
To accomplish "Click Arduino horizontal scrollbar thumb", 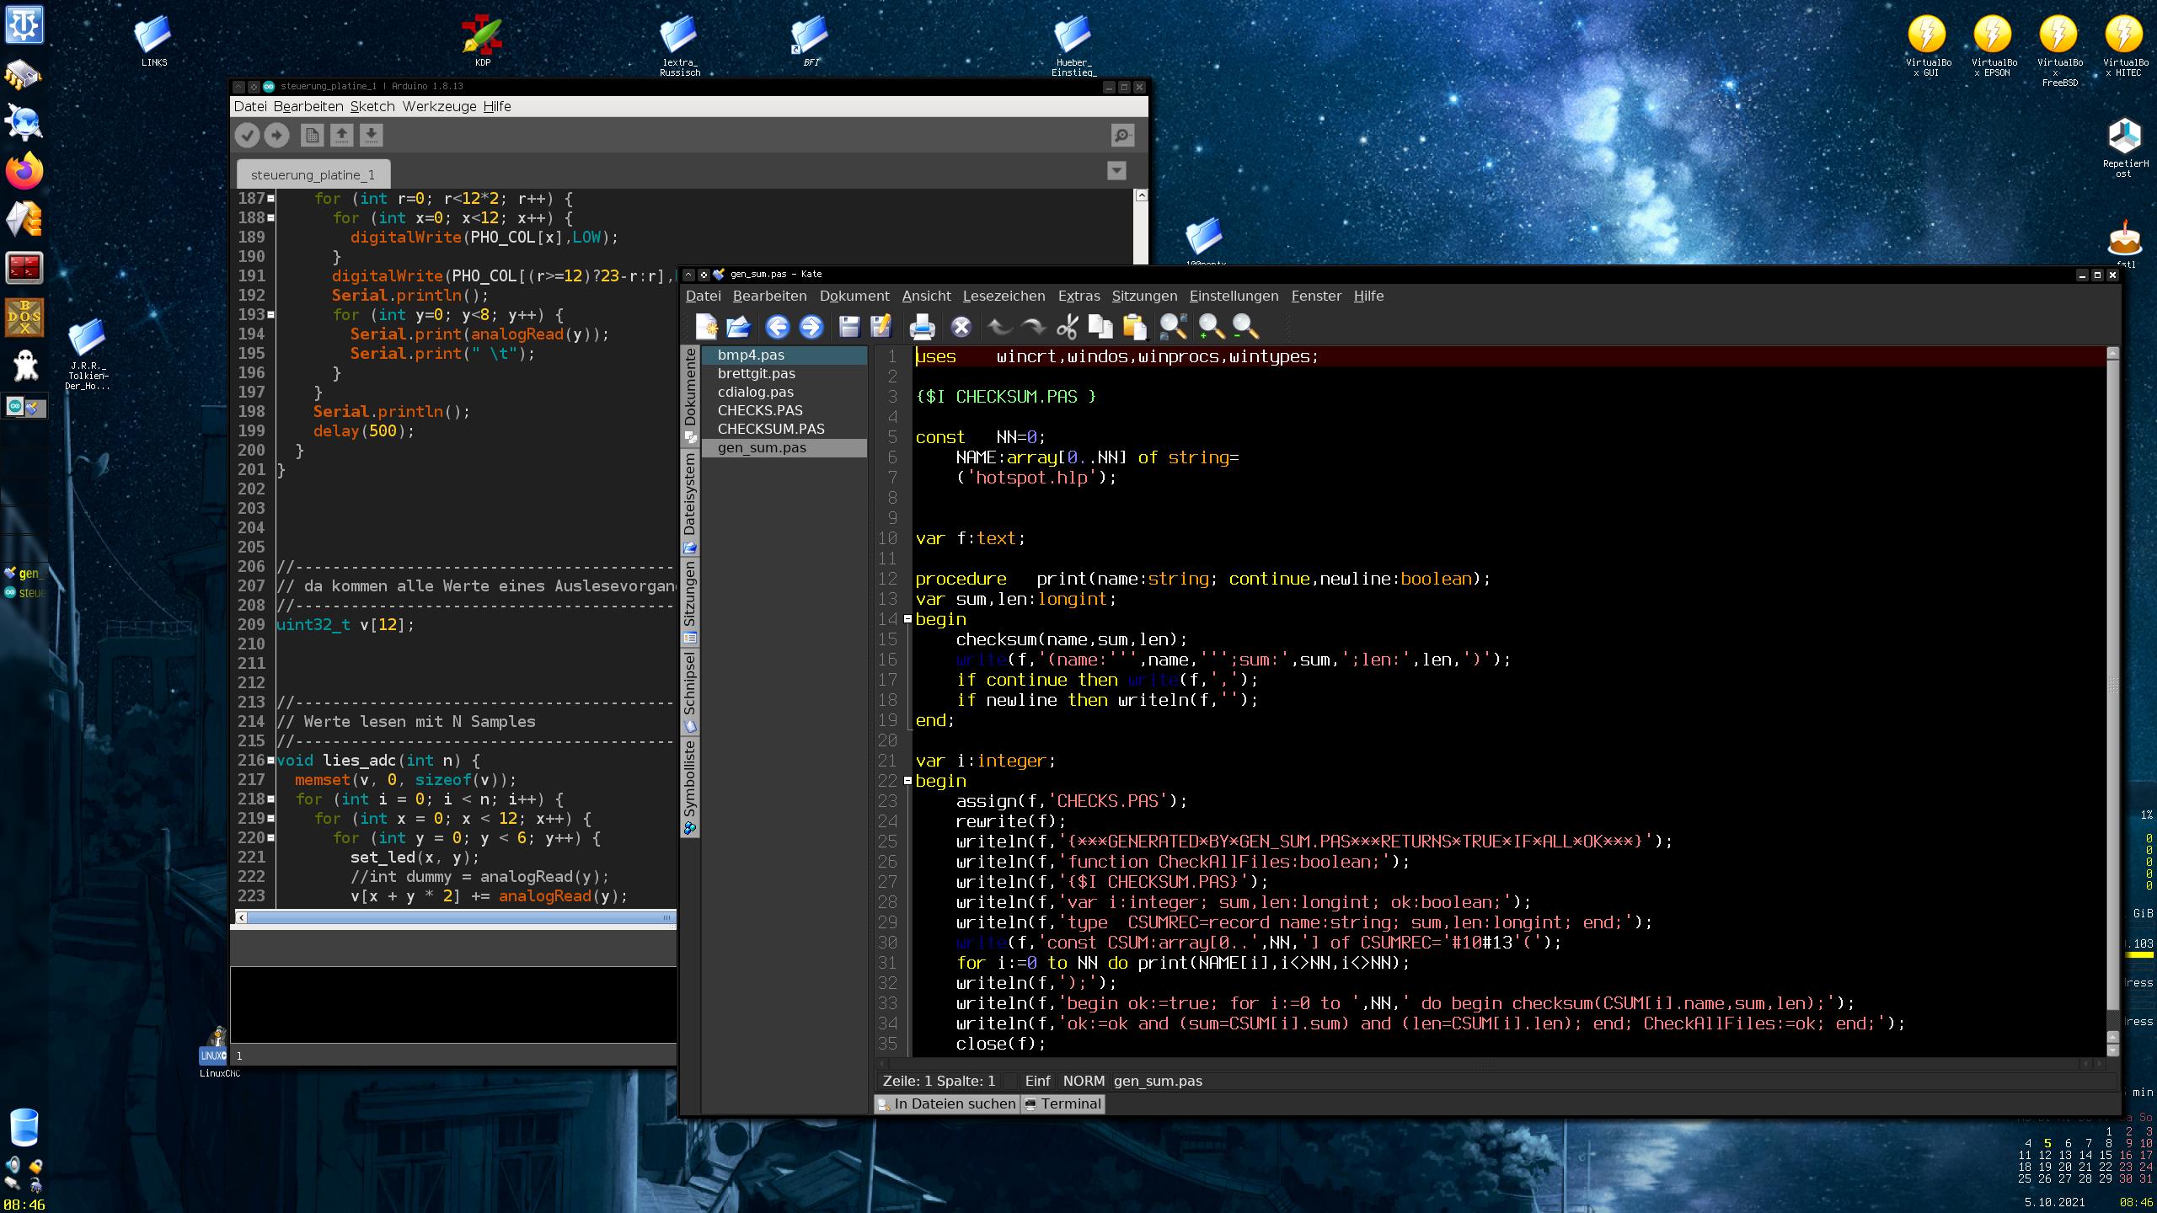I will (461, 917).
